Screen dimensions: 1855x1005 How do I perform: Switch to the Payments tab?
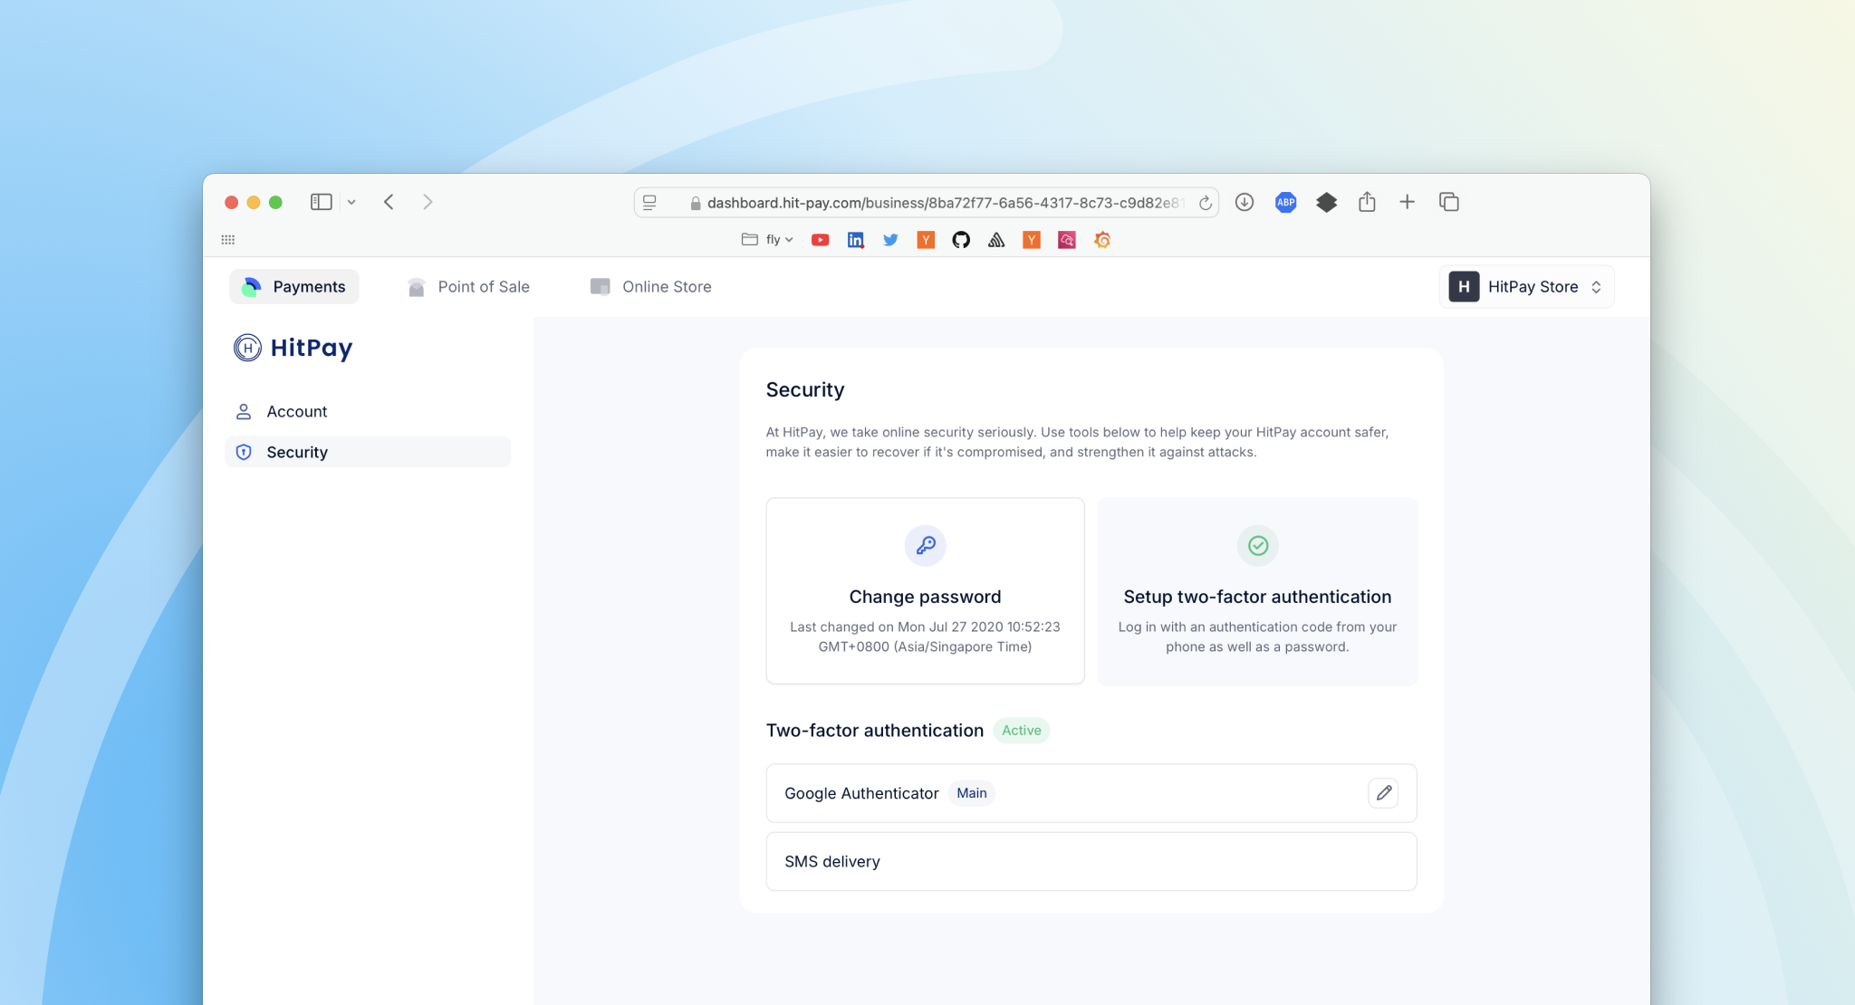click(294, 287)
